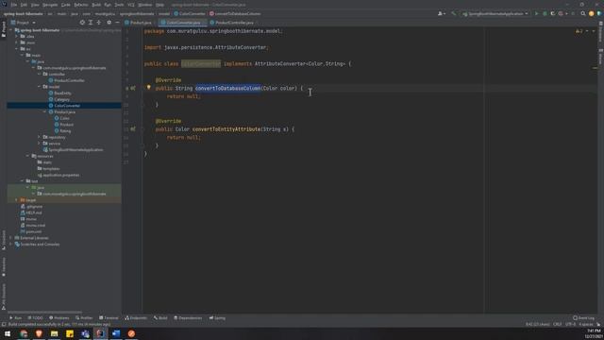Screen dimensions: 604x340
Task: Click the green Build hammer icon
Action: [x=453, y=13]
